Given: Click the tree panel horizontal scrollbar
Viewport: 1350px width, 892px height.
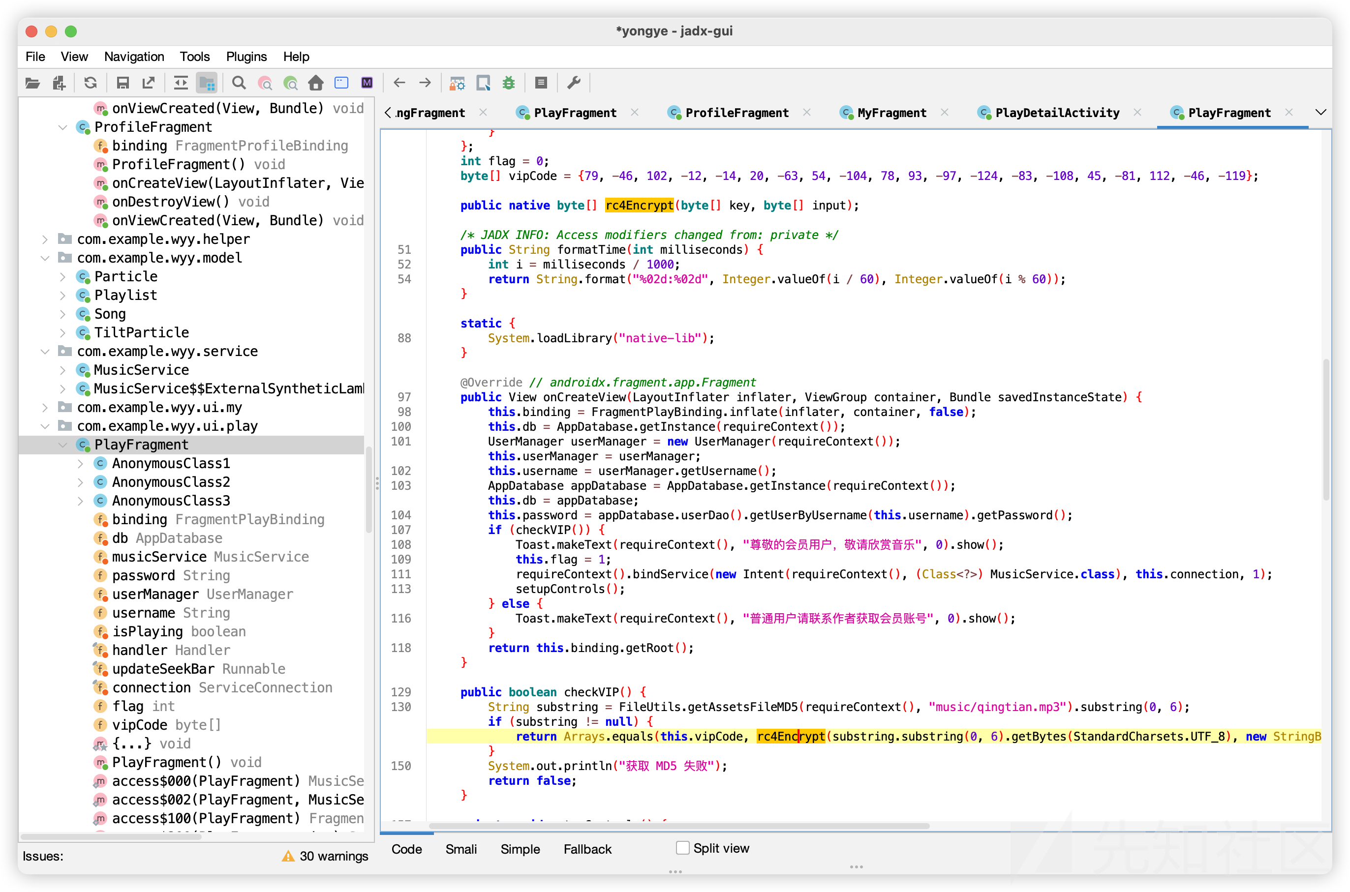Looking at the screenshot, I should [x=112, y=836].
